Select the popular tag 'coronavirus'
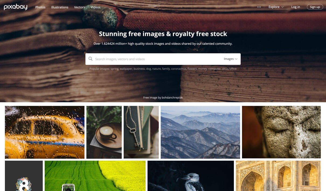The height and width of the screenshot is (191, 326). [x=178, y=69]
